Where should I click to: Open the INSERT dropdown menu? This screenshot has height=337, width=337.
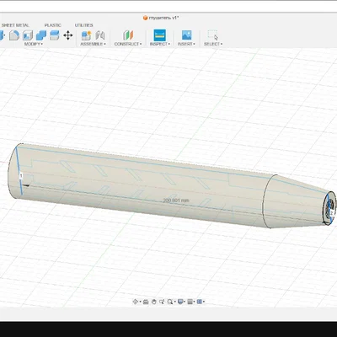pyautogui.click(x=186, y=44)
